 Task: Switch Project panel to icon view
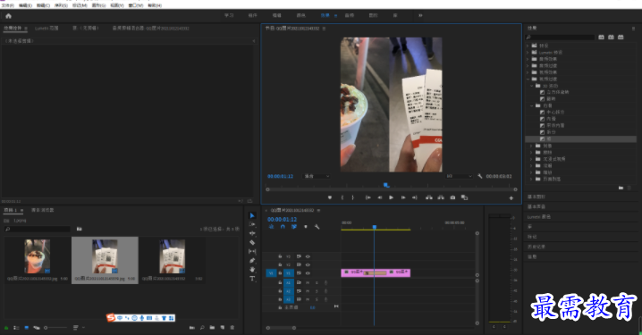point(27,328)
